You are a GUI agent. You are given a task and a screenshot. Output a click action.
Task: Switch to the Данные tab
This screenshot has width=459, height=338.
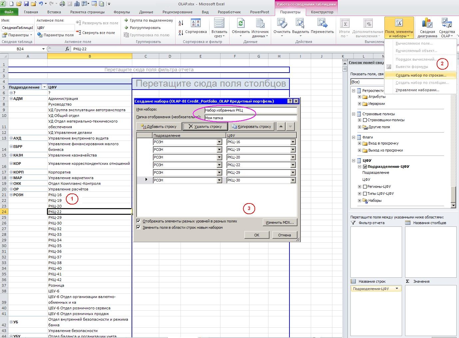tap(146, 12)
